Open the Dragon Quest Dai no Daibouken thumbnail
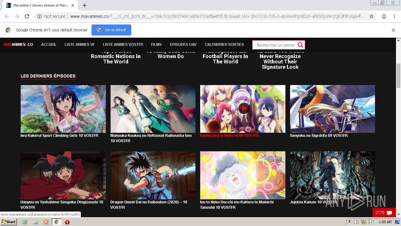 (153, 175)
